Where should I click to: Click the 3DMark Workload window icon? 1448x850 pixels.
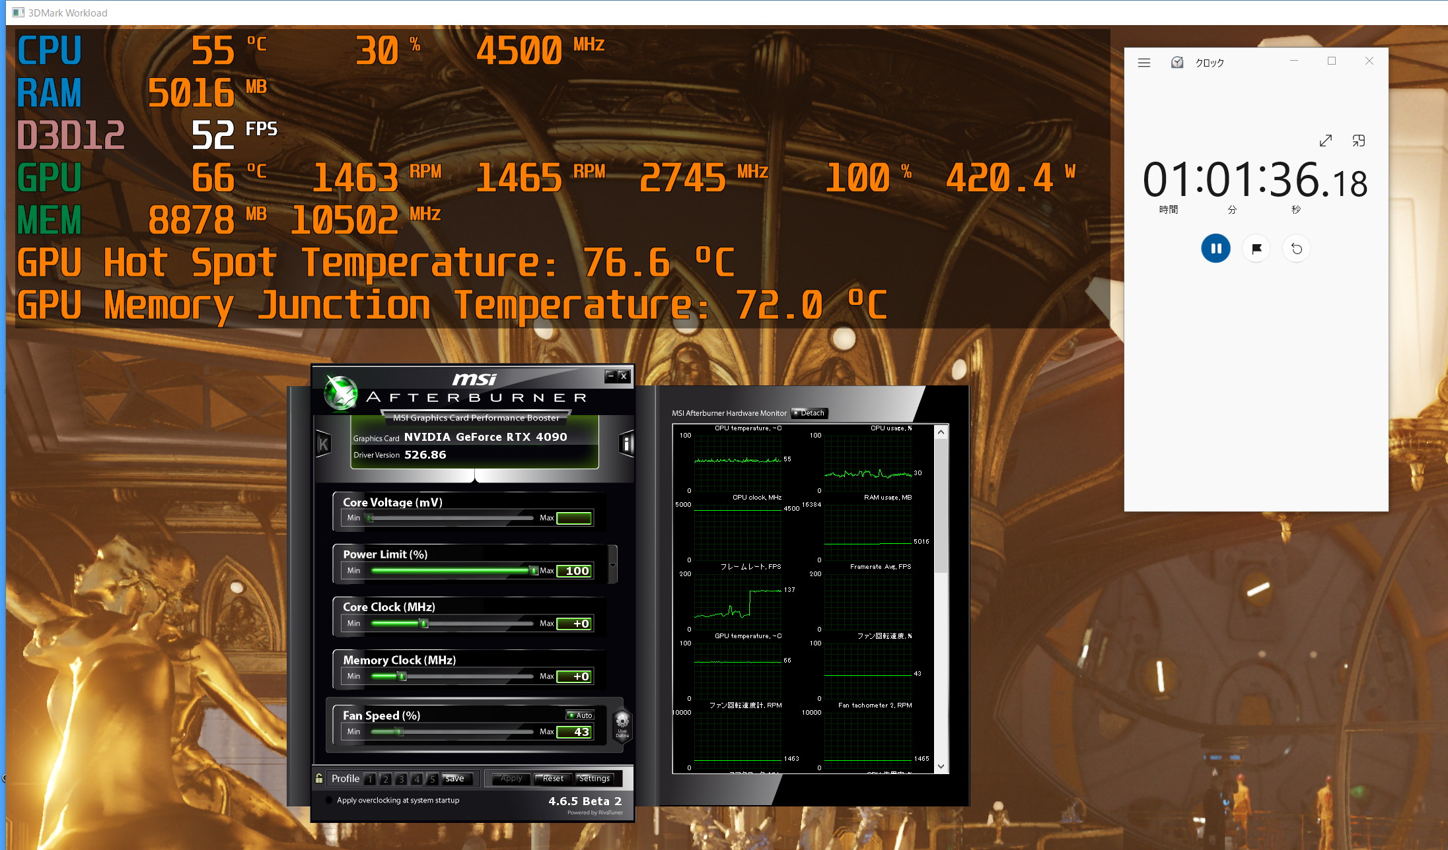(18, 13)
